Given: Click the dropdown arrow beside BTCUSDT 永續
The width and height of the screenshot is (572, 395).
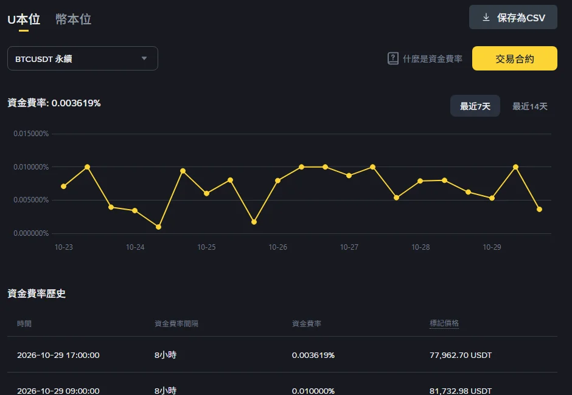Looking at the screenshot, I should [x=144, y=58].
